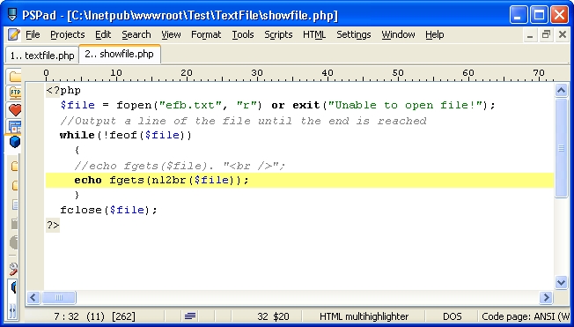The image size is (574, 327).
Task: Click the '//Output a line of the file' comment
Action: (x=243, y=121)
